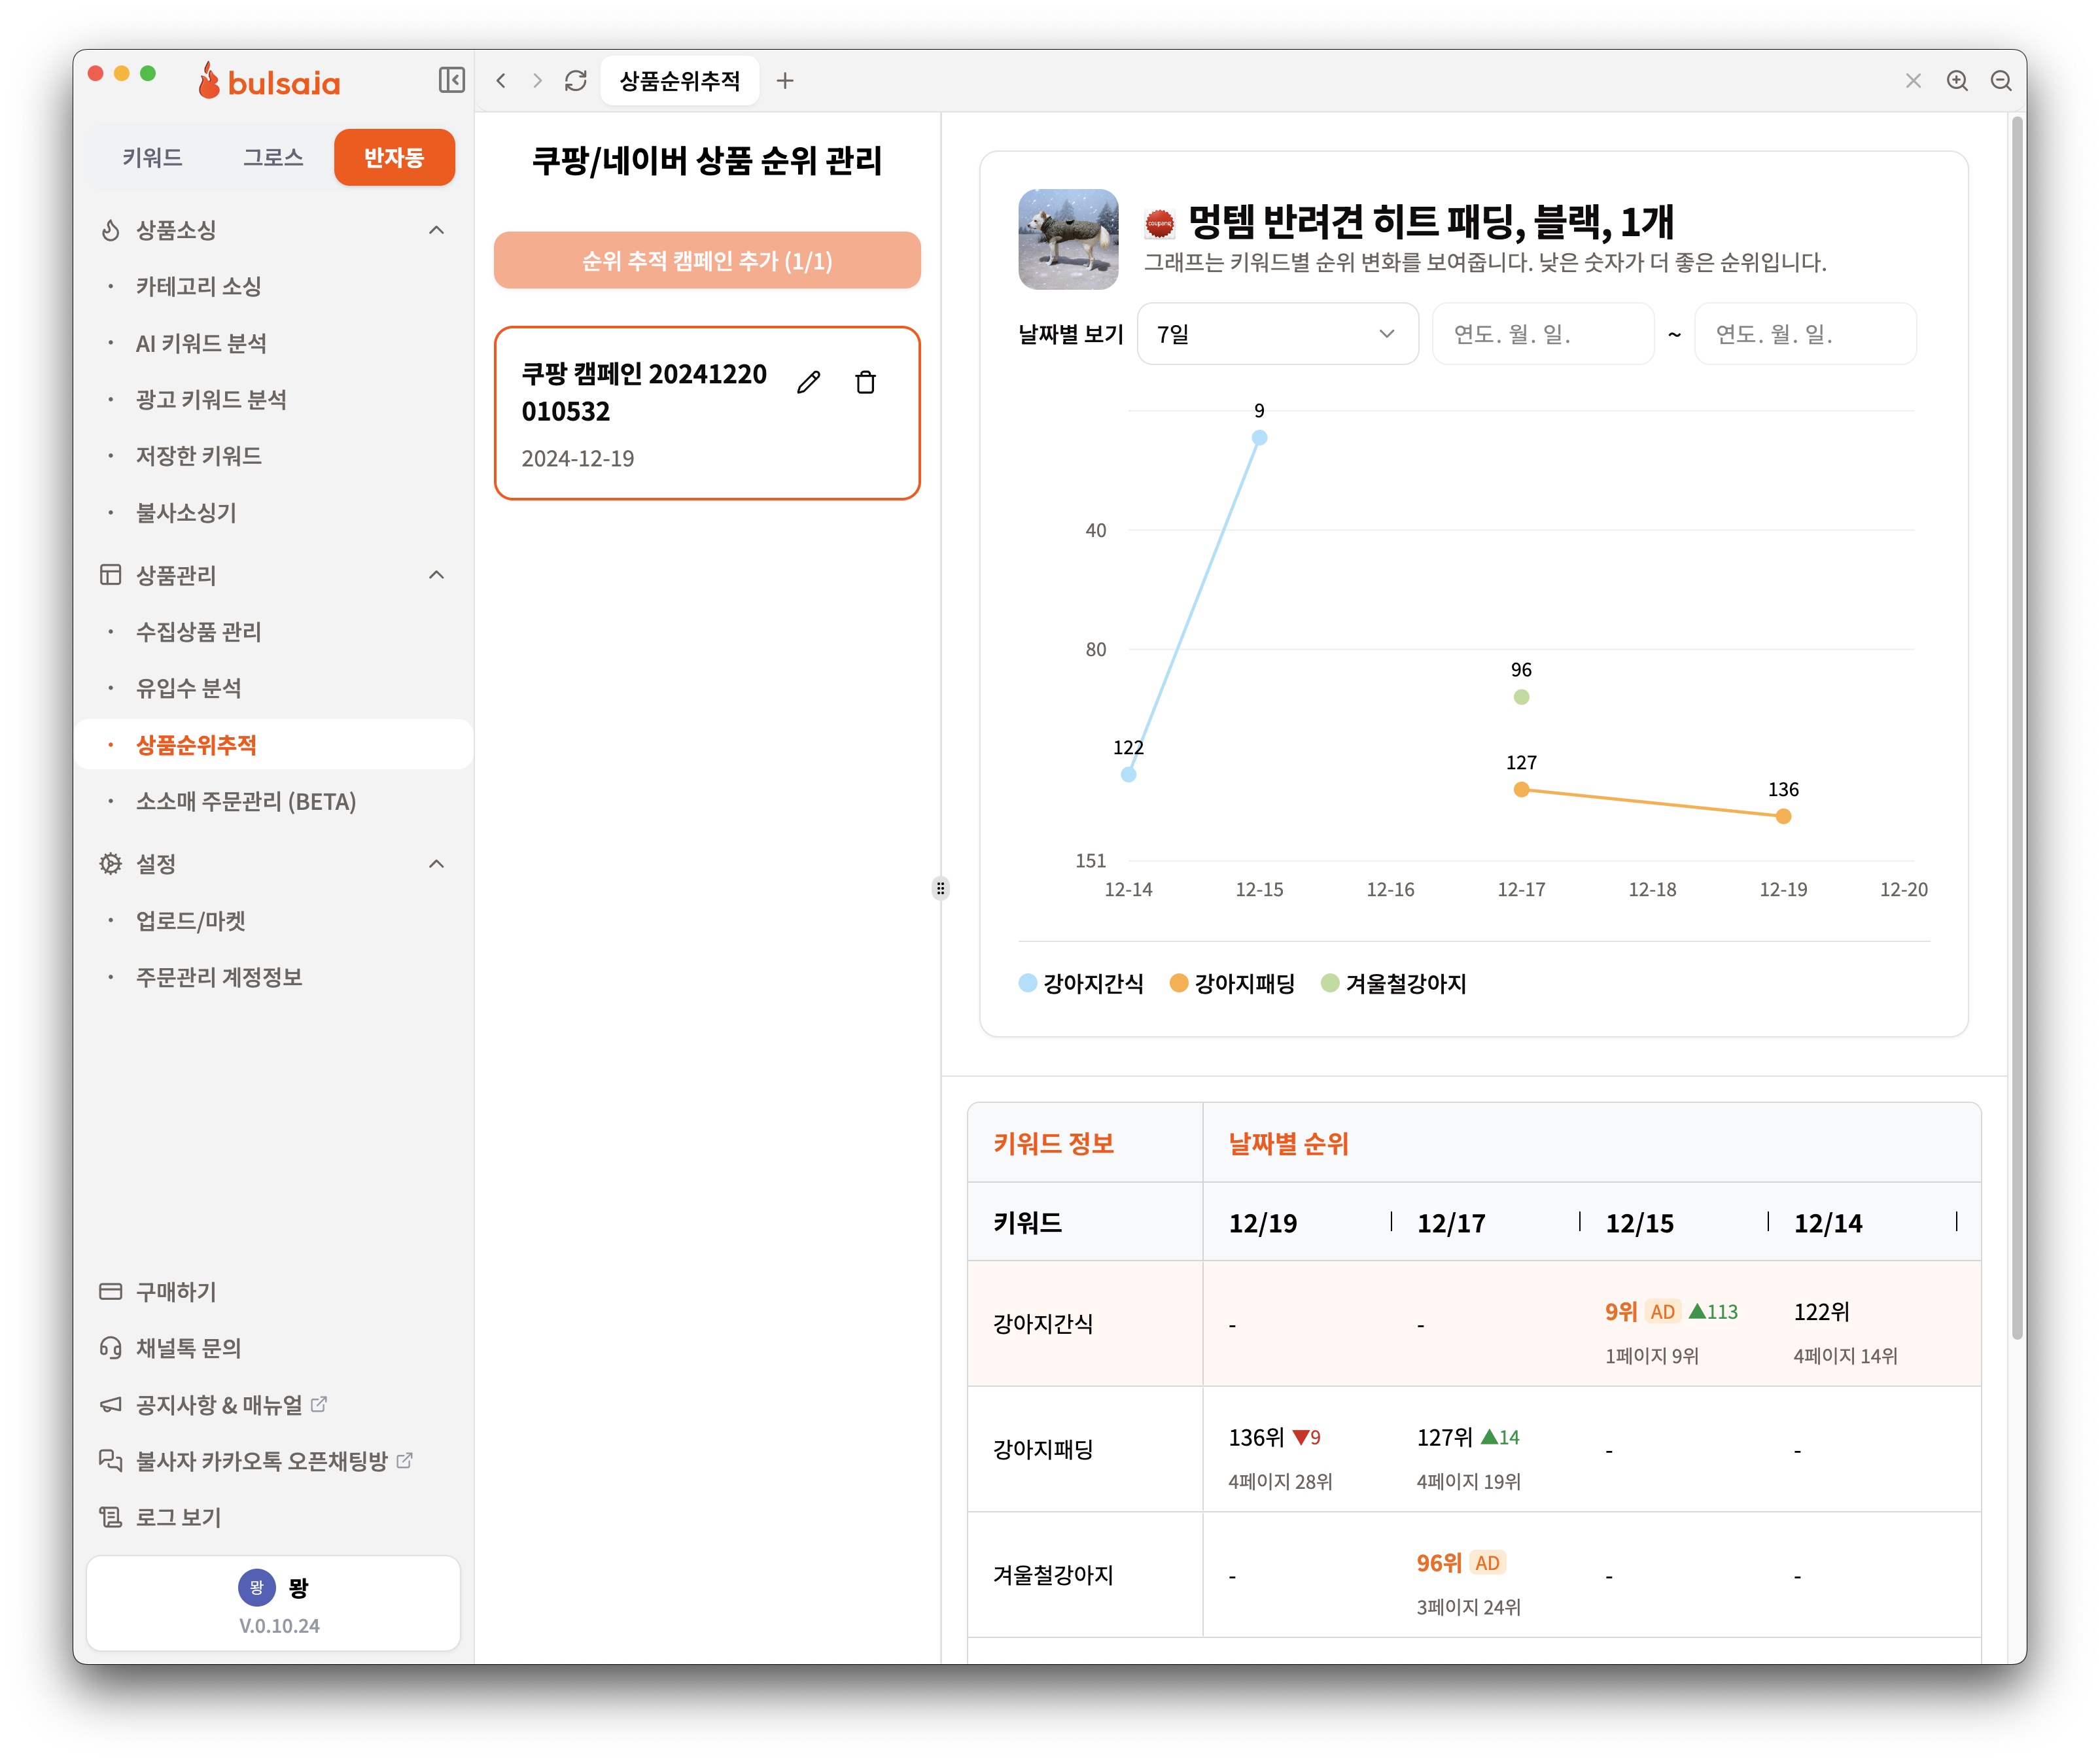Screen dimensions: 2100x1761
Task: Open a new tab with plus icon
Action: click(785, 81)
